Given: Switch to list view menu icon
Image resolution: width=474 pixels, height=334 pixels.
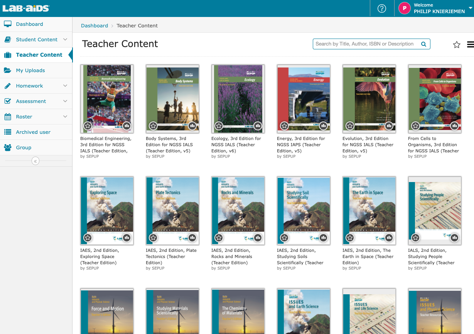Looking at the screenshot, I should (x=470, y=44).
